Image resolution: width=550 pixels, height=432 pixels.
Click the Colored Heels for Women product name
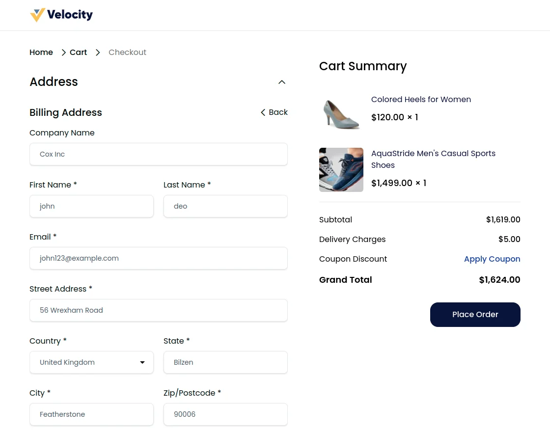click(421, 99)
